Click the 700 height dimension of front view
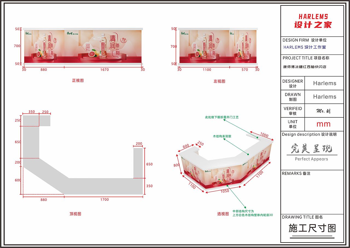This screenshot has width=350, height=248. 17,46
